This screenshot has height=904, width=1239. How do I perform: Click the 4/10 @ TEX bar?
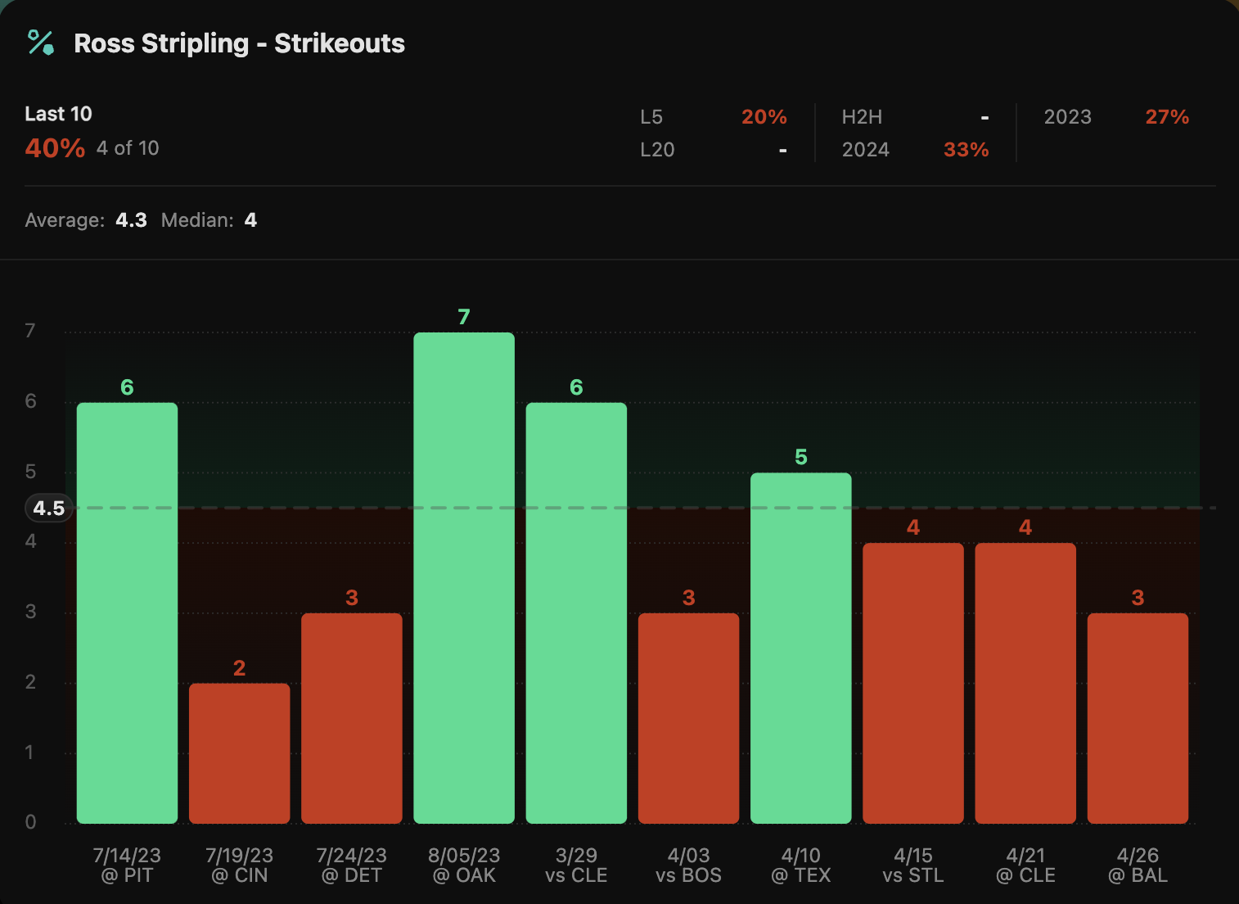pyautogui.click(x=800, y=648)
